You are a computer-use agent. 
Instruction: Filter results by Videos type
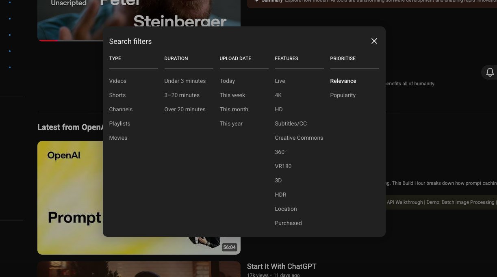pyautogui.click(x=118, y=81)
